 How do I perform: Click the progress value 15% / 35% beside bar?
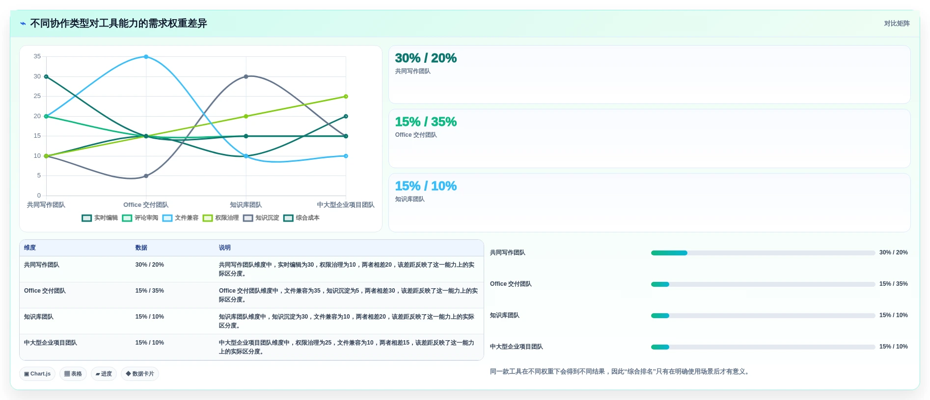(x=894, y=284)
